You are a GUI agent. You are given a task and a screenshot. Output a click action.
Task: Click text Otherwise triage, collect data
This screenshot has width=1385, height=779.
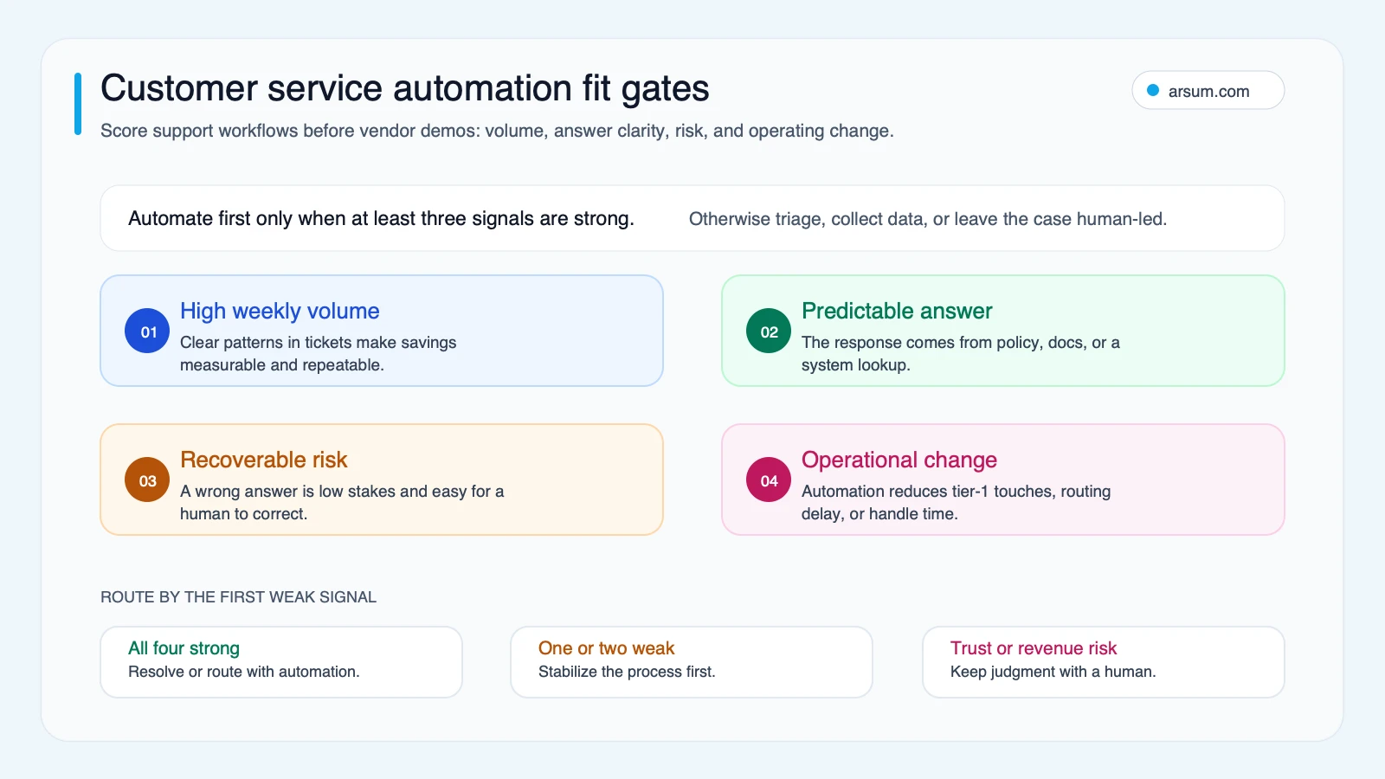tap(928, 219)
